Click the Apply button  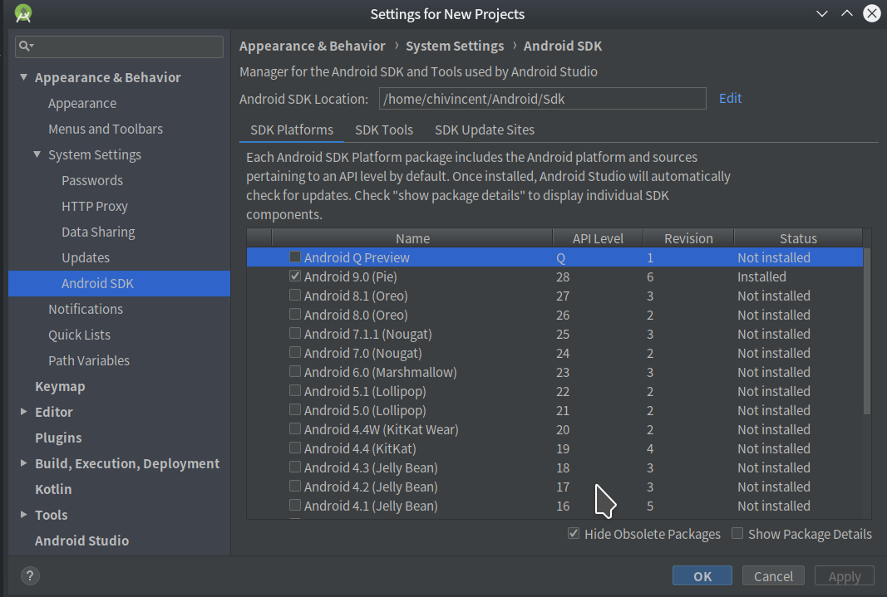[844, 575]
